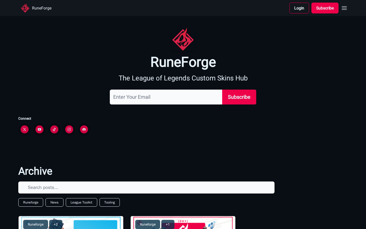Open the hamburger menu

click(344, 8)
